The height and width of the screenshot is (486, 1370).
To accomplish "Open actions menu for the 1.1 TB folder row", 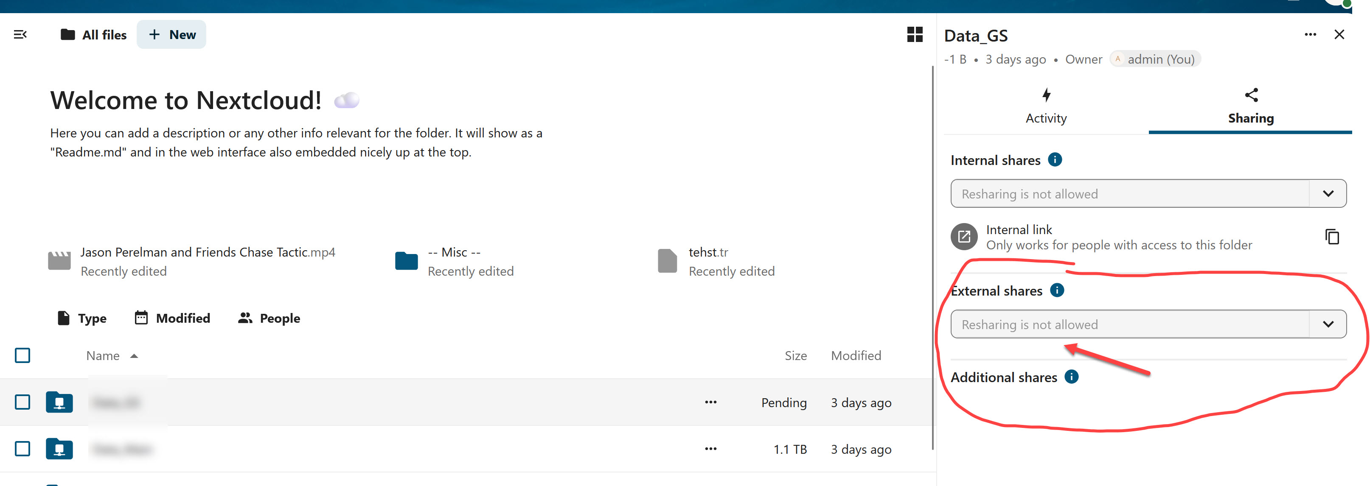I will (710, 449).
